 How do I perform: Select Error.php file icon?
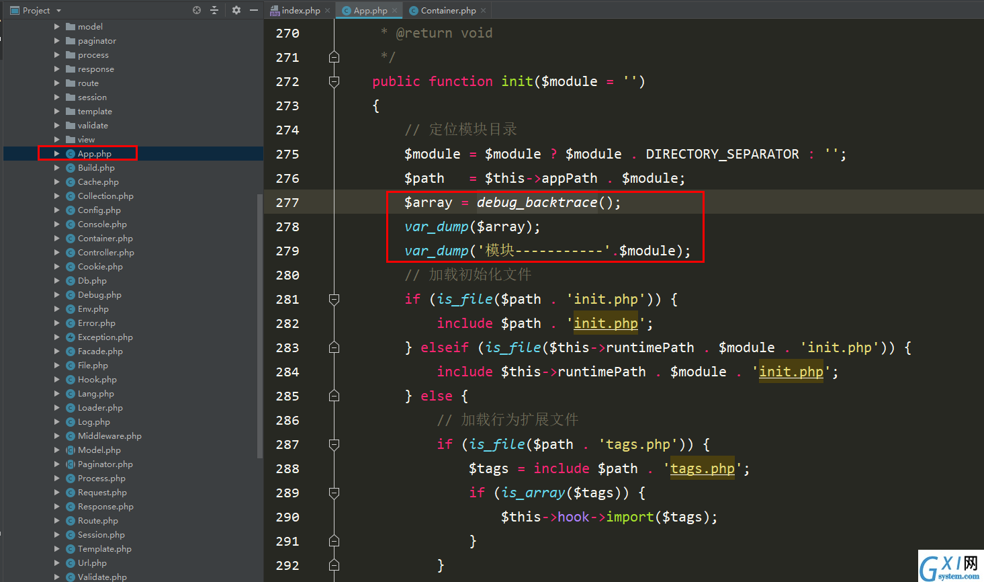click(x=71, y=323)
